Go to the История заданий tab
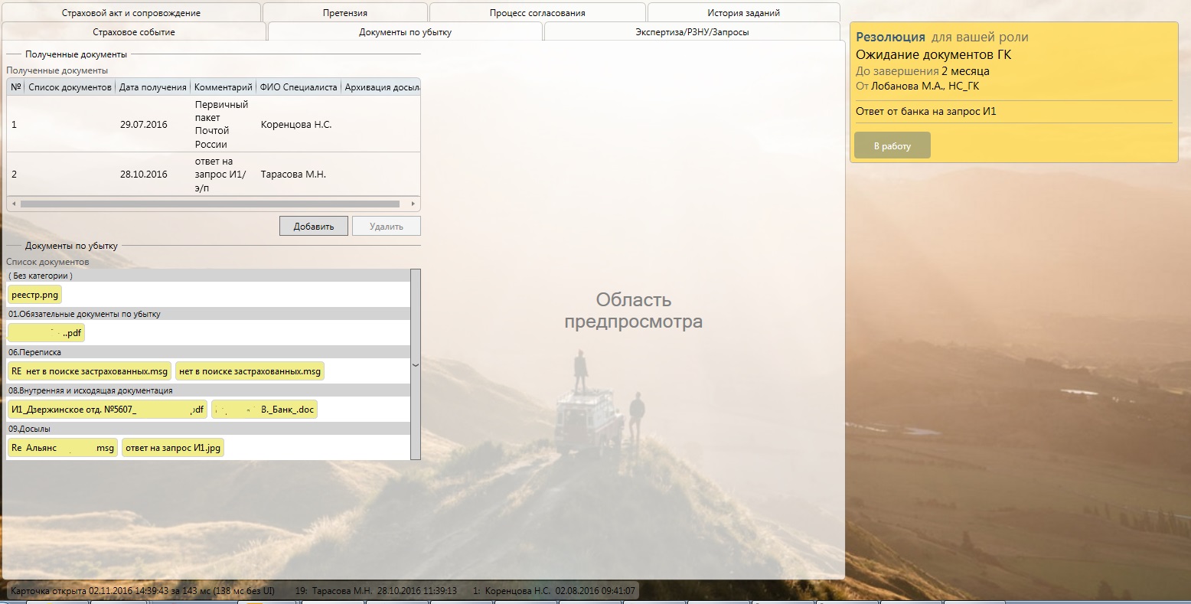The width and height of the screenshot is (1191, 604). [x=743, y=13]
